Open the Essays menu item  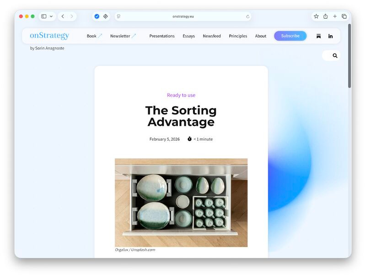[188, 36]
